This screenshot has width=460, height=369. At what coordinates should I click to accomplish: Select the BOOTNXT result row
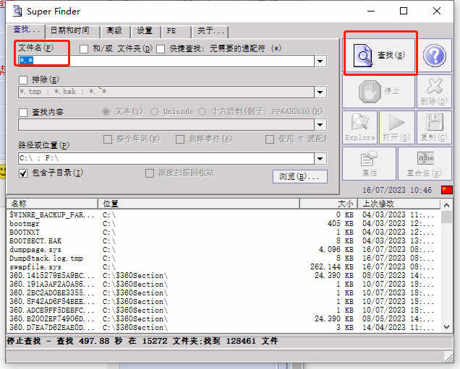coord(223,233)
